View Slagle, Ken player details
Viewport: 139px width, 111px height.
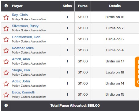21,70
